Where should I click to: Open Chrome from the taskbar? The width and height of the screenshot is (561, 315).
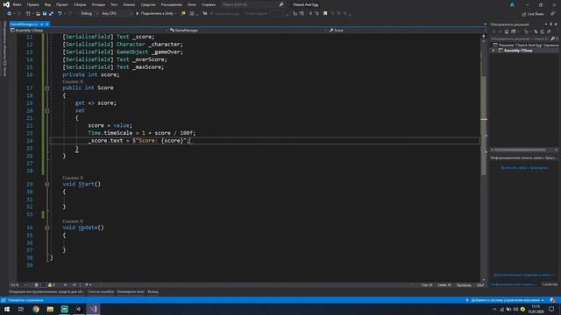coord(36,309)
